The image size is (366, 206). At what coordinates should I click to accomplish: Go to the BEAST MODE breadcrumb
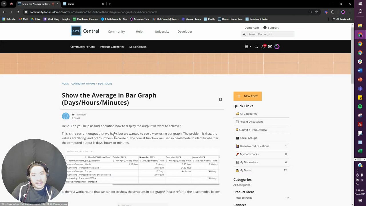point(105,84)
